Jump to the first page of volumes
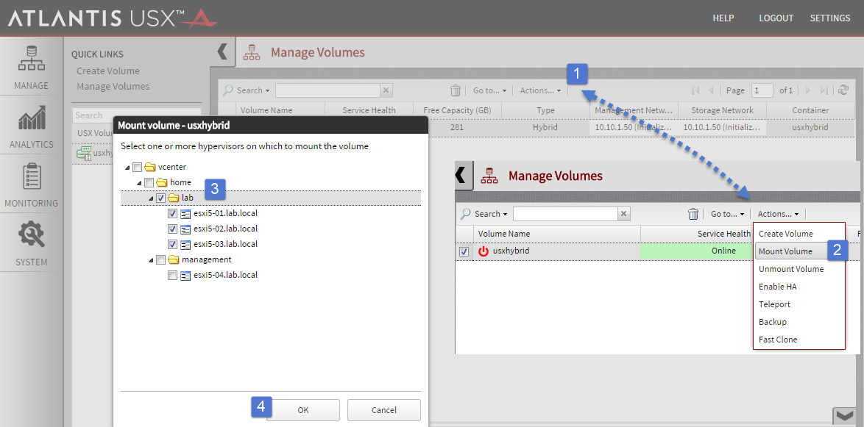 click(x=696, y=90)
